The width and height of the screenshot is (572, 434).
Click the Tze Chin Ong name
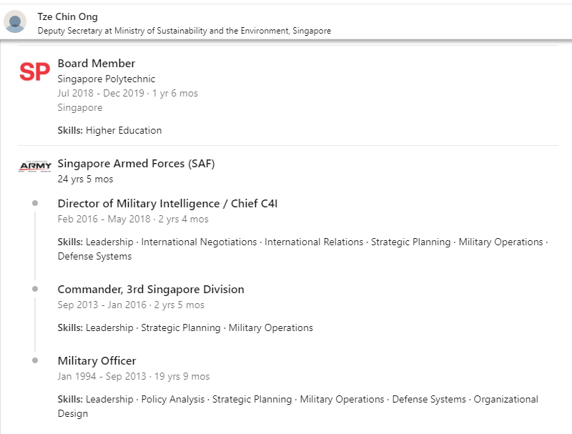tap(67, 16)
